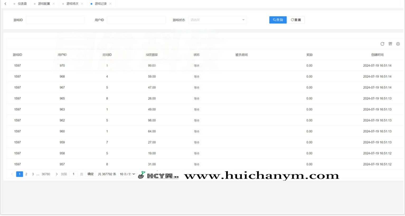
Task: Click the 59.00 bet amount cell
Action: [x=152, y=77]
